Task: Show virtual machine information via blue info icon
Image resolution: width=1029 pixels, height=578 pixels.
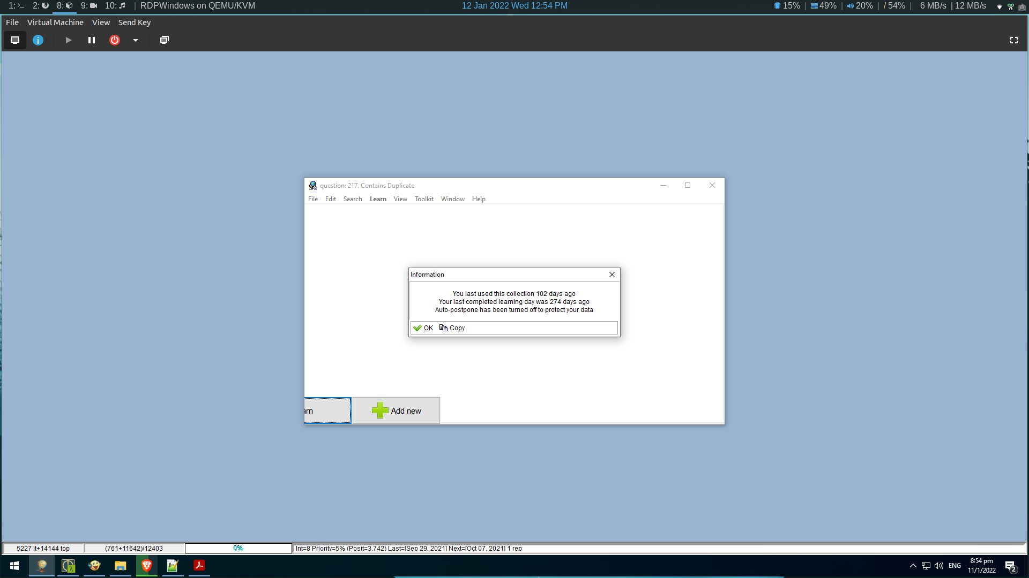Action: pyautogui.click(x=38, y=40)
